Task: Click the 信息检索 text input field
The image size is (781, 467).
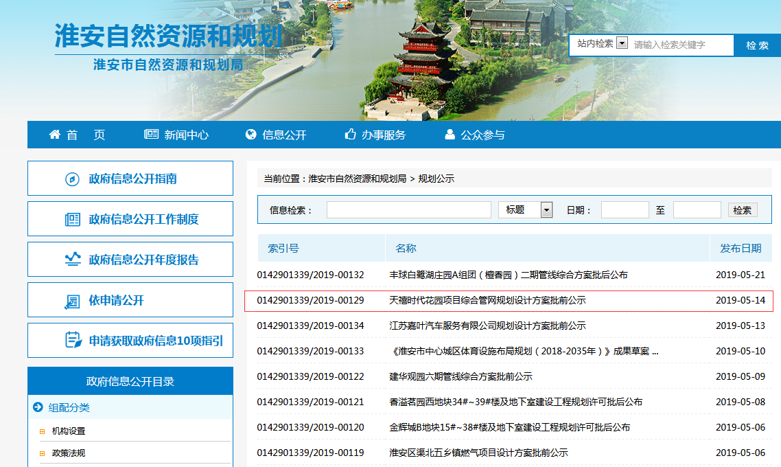Action: tap(408, 210)
